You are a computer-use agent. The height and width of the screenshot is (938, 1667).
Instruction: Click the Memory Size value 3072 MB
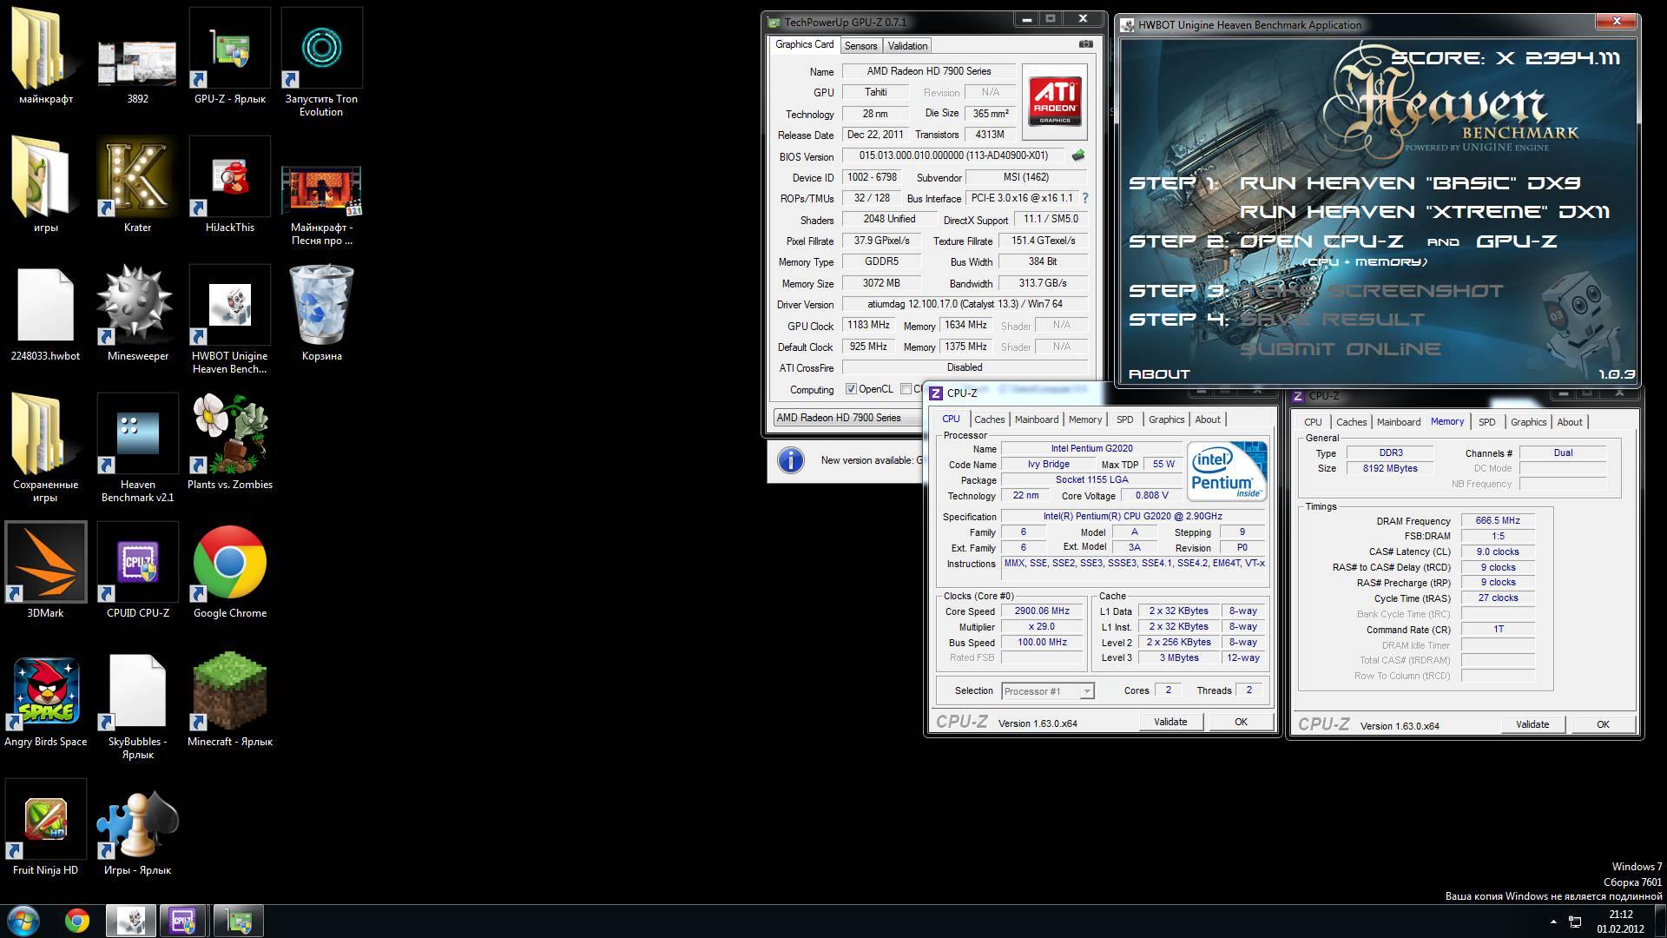pos(881,283)
